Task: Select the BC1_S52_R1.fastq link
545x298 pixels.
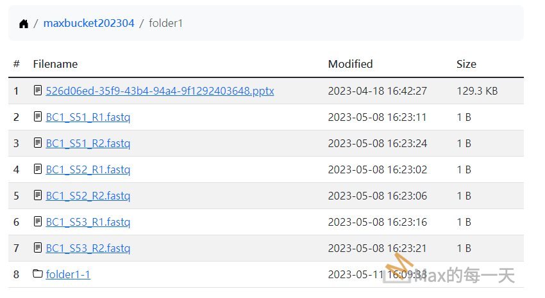Action: pyautogui.click(x=88, y=169)
